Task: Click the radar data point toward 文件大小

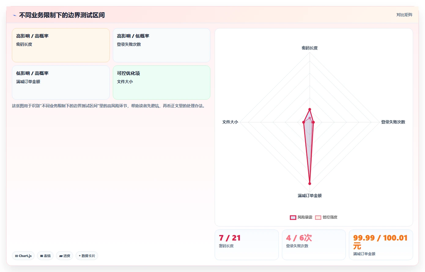Action: point(304,122)
